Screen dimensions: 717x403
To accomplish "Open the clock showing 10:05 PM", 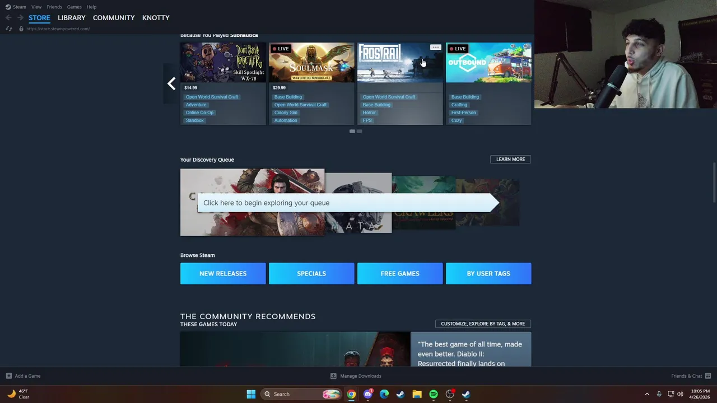I will click(x=700, y=394).
